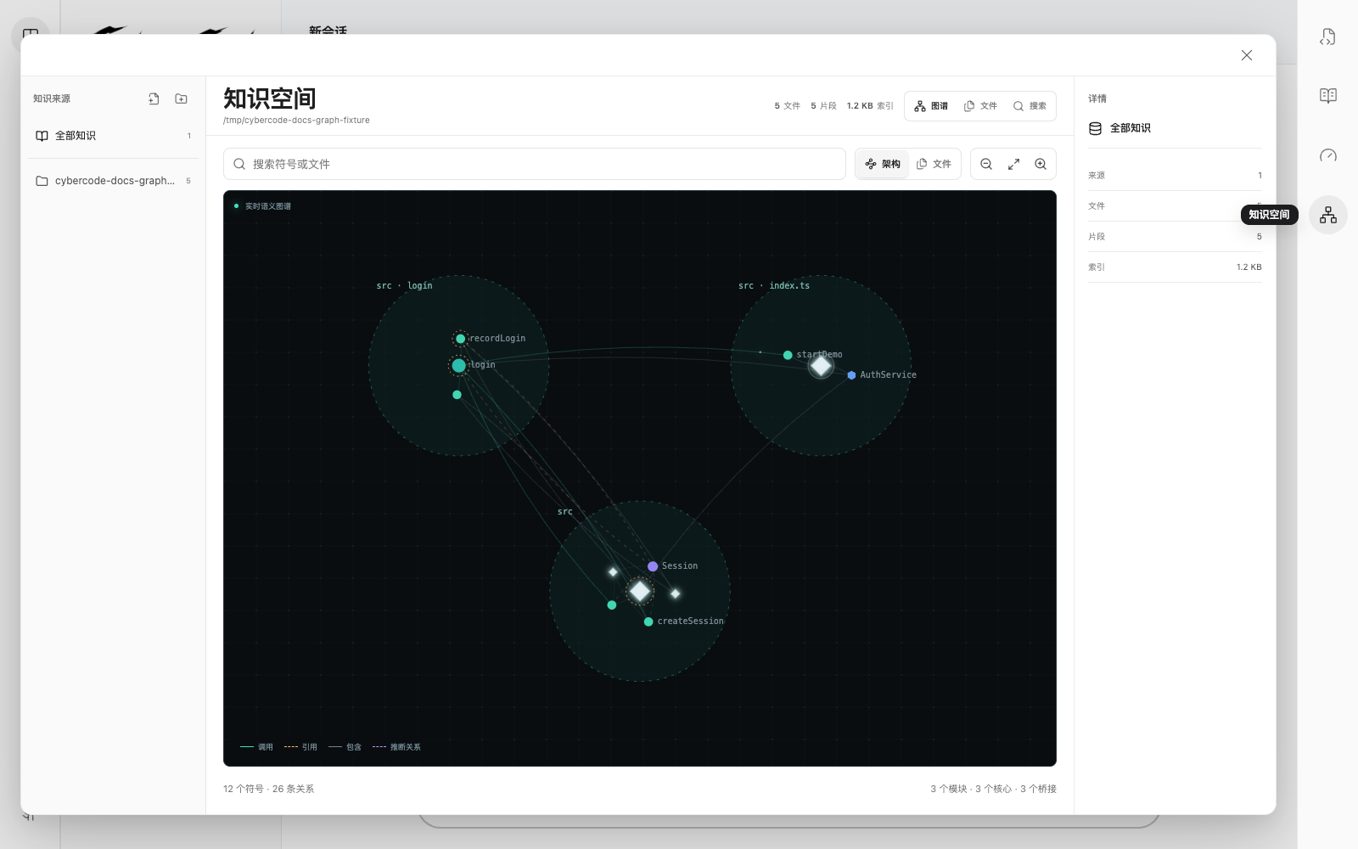Click the gauge icon in right rail
The height and width of the screenshot is (849, 1358).
click(x=1328, y=155)
